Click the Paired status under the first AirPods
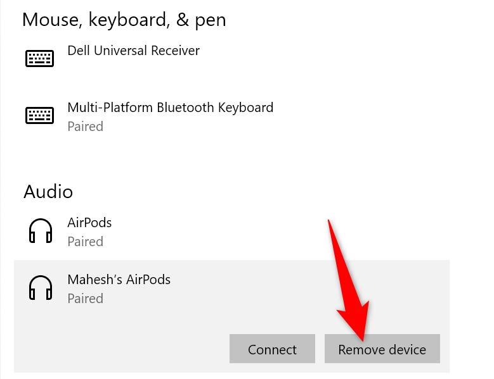Screen dimensions: 494x379 point(85,242)
